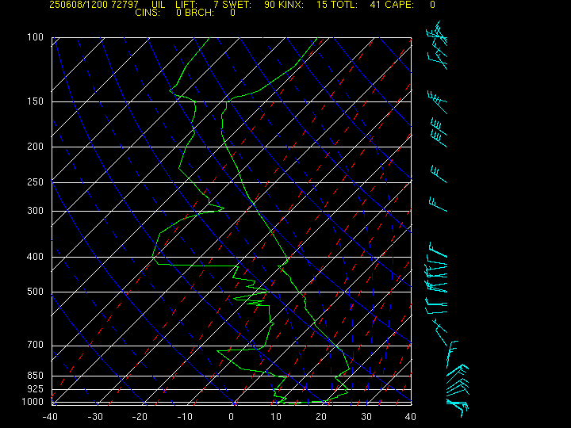The width and height of the screenshot is (571, 428).
Task: Click the 400 pressure level label
Action: pos(36,257)
